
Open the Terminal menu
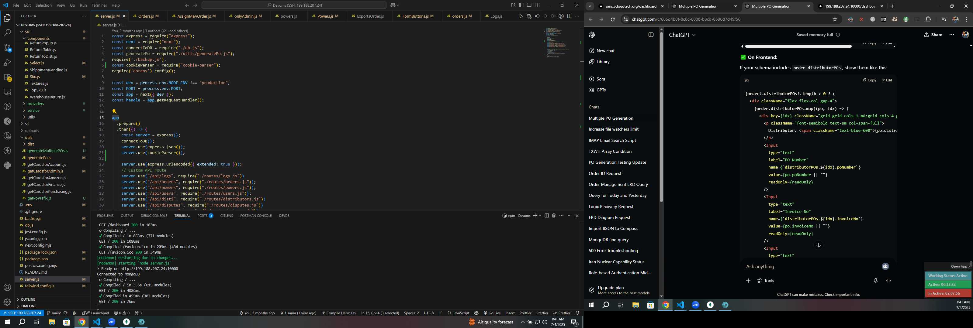99,5
